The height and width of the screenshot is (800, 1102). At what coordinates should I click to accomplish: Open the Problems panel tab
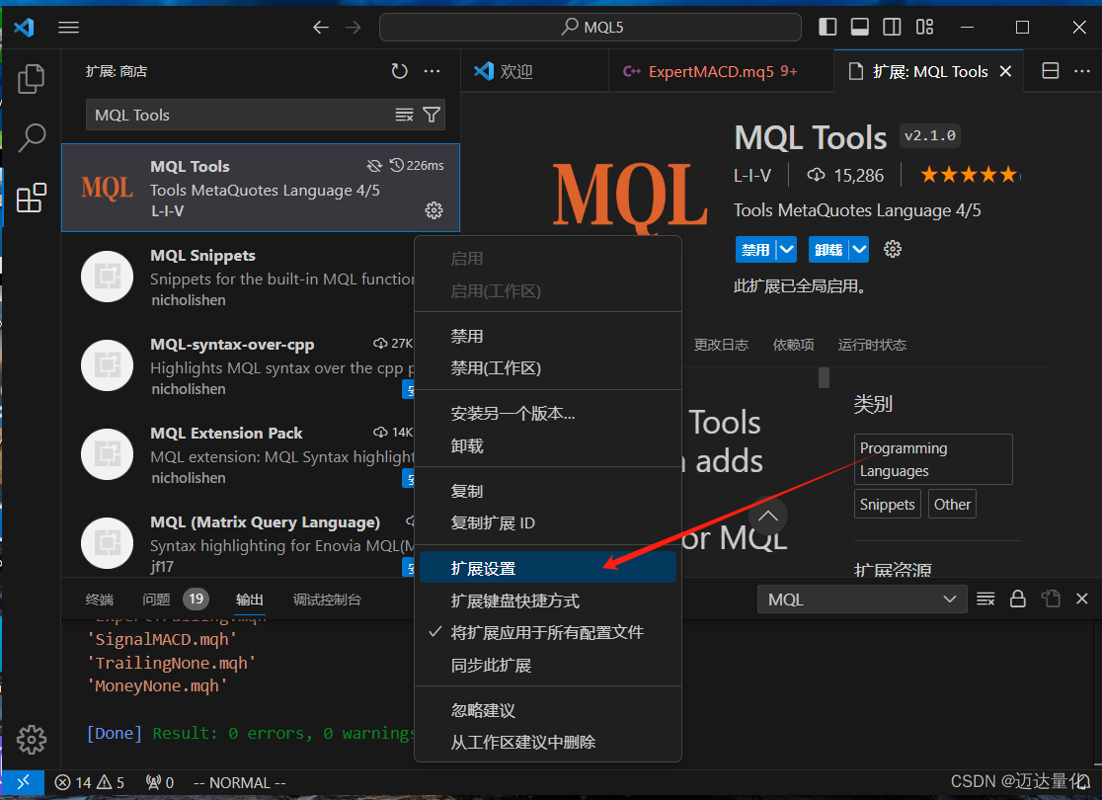click(x=175, y=599)
